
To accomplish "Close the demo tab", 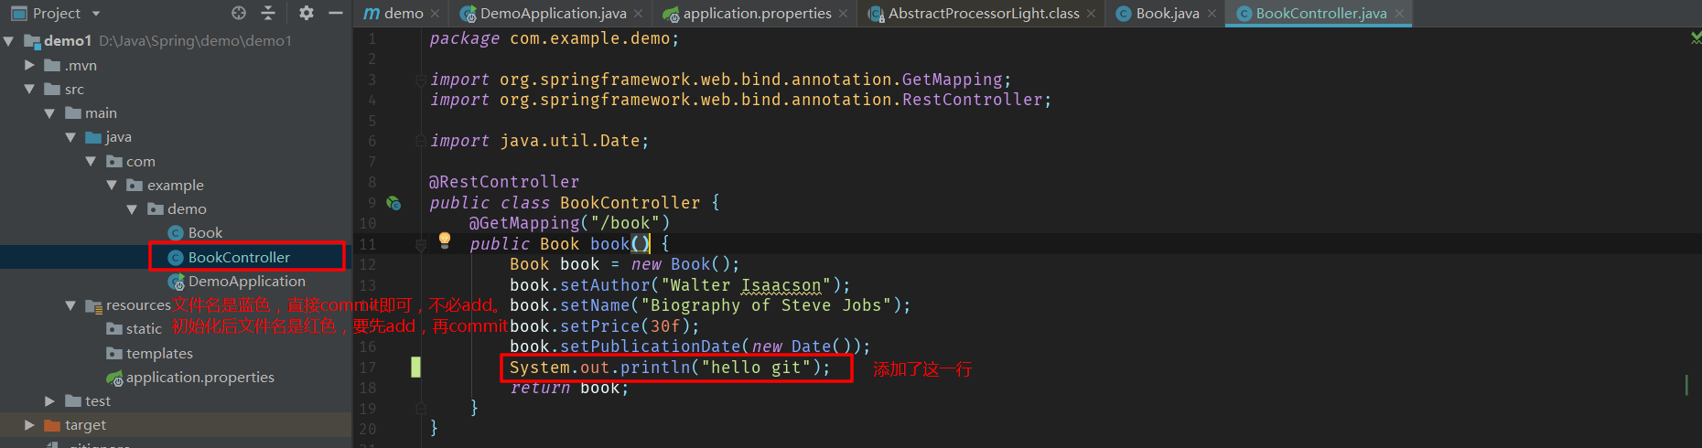I will pos(435,14).
